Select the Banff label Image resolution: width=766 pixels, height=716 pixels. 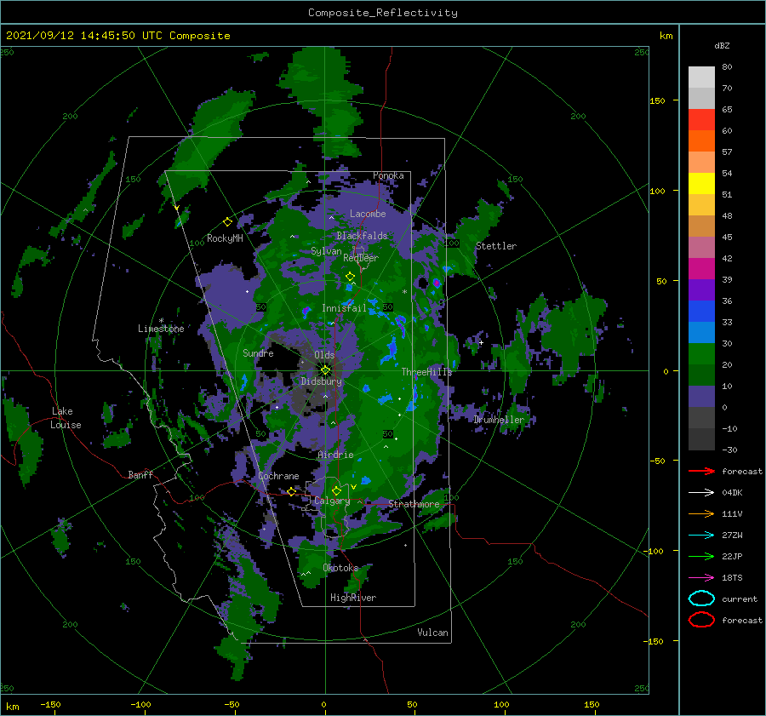click(x=140, y=474)
